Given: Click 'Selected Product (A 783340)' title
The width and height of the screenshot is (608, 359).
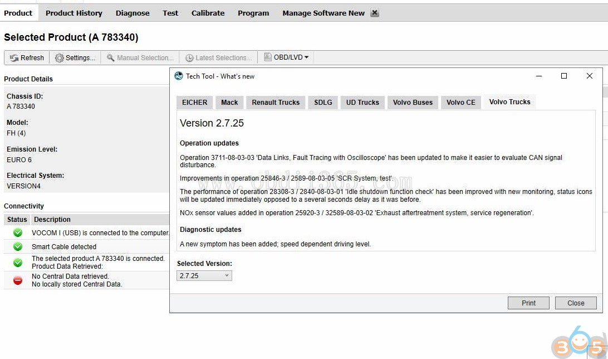Looking at the screenshot, I should (71, 37).
